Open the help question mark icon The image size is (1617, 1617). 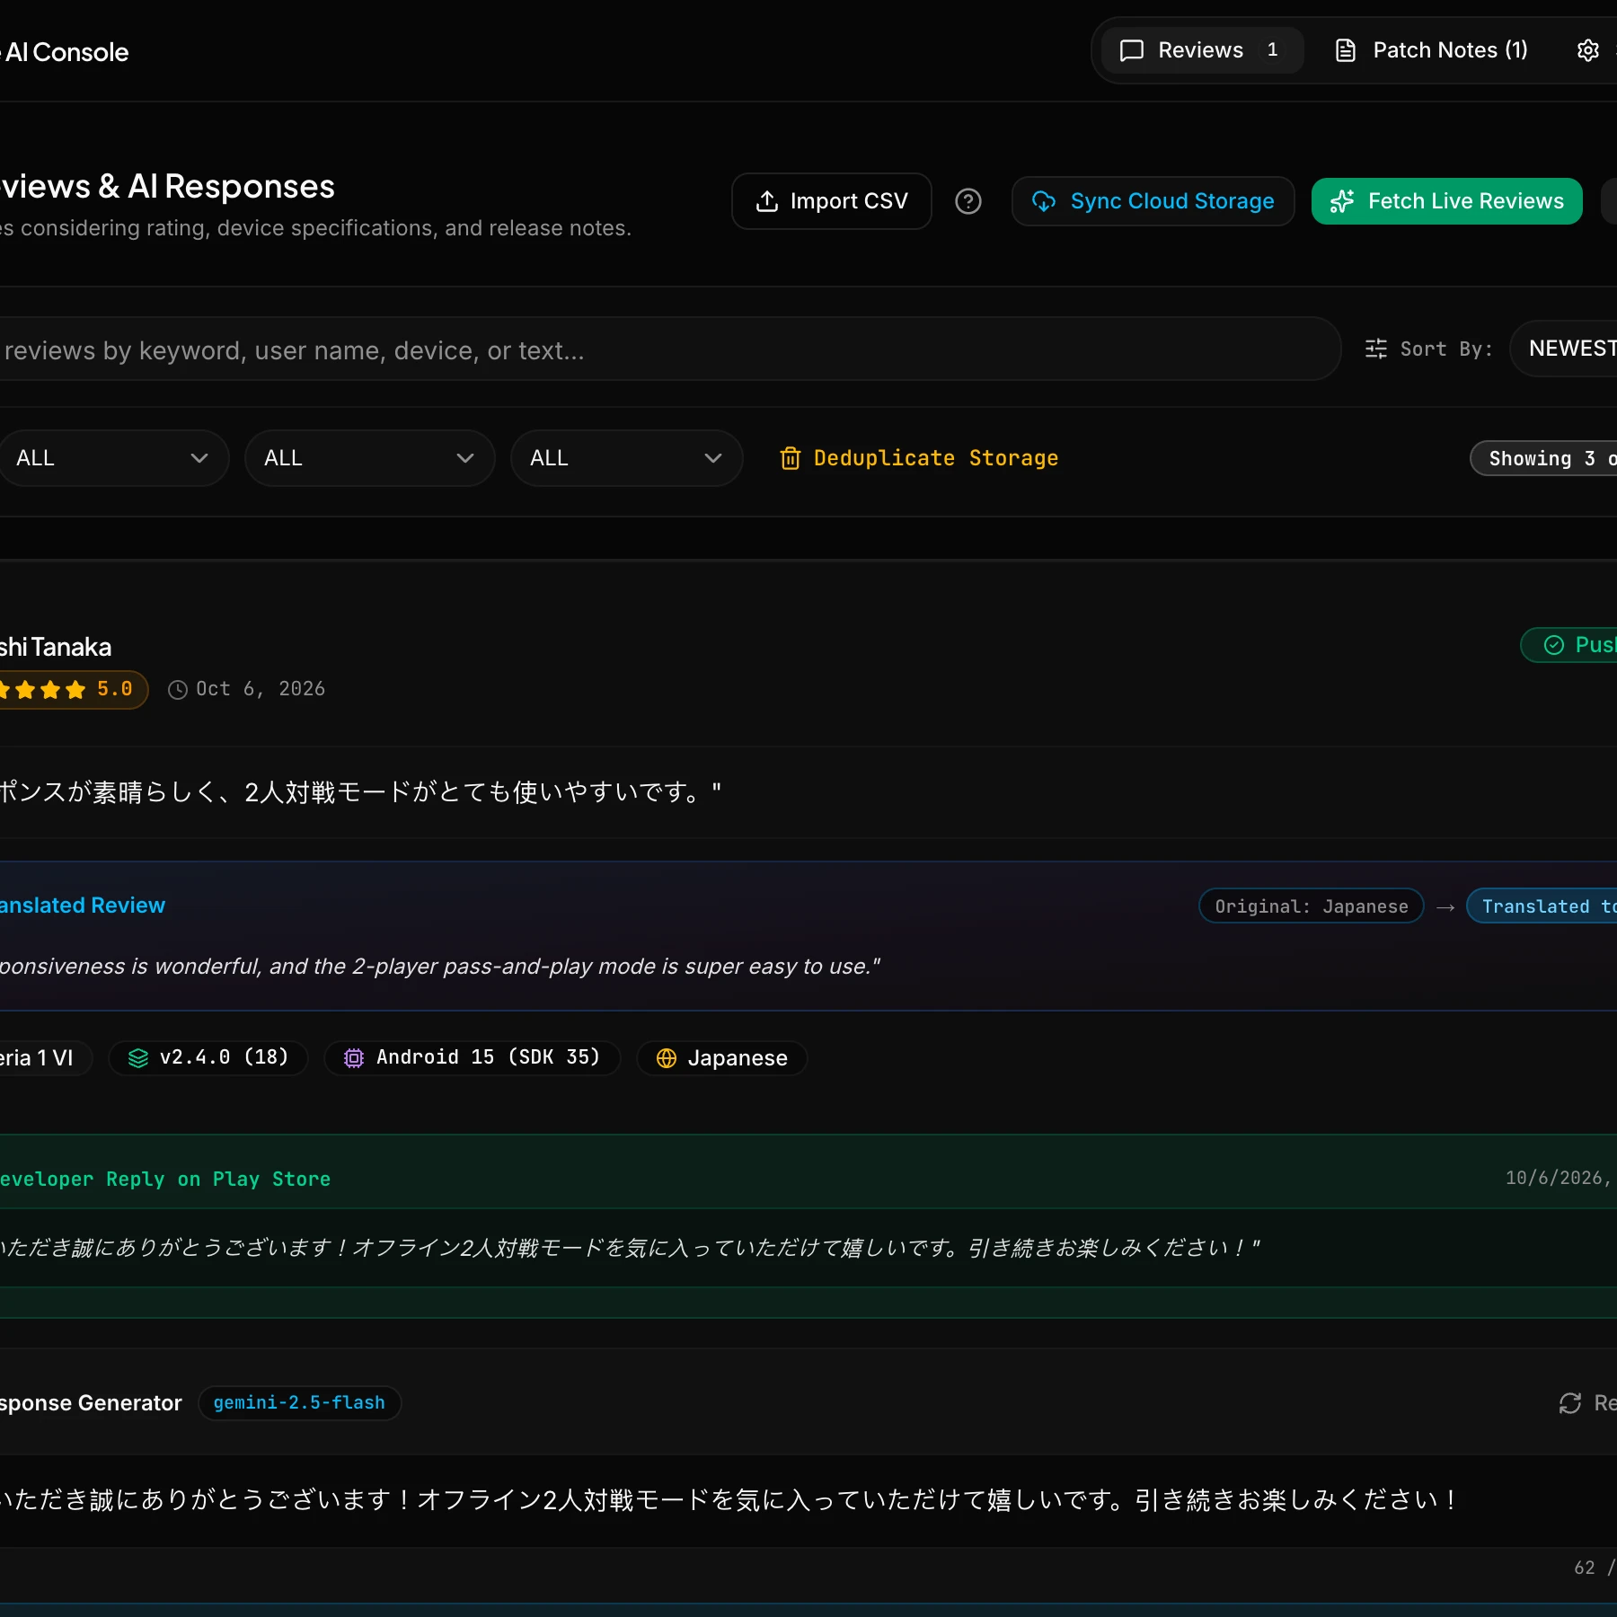coord(968,201)
